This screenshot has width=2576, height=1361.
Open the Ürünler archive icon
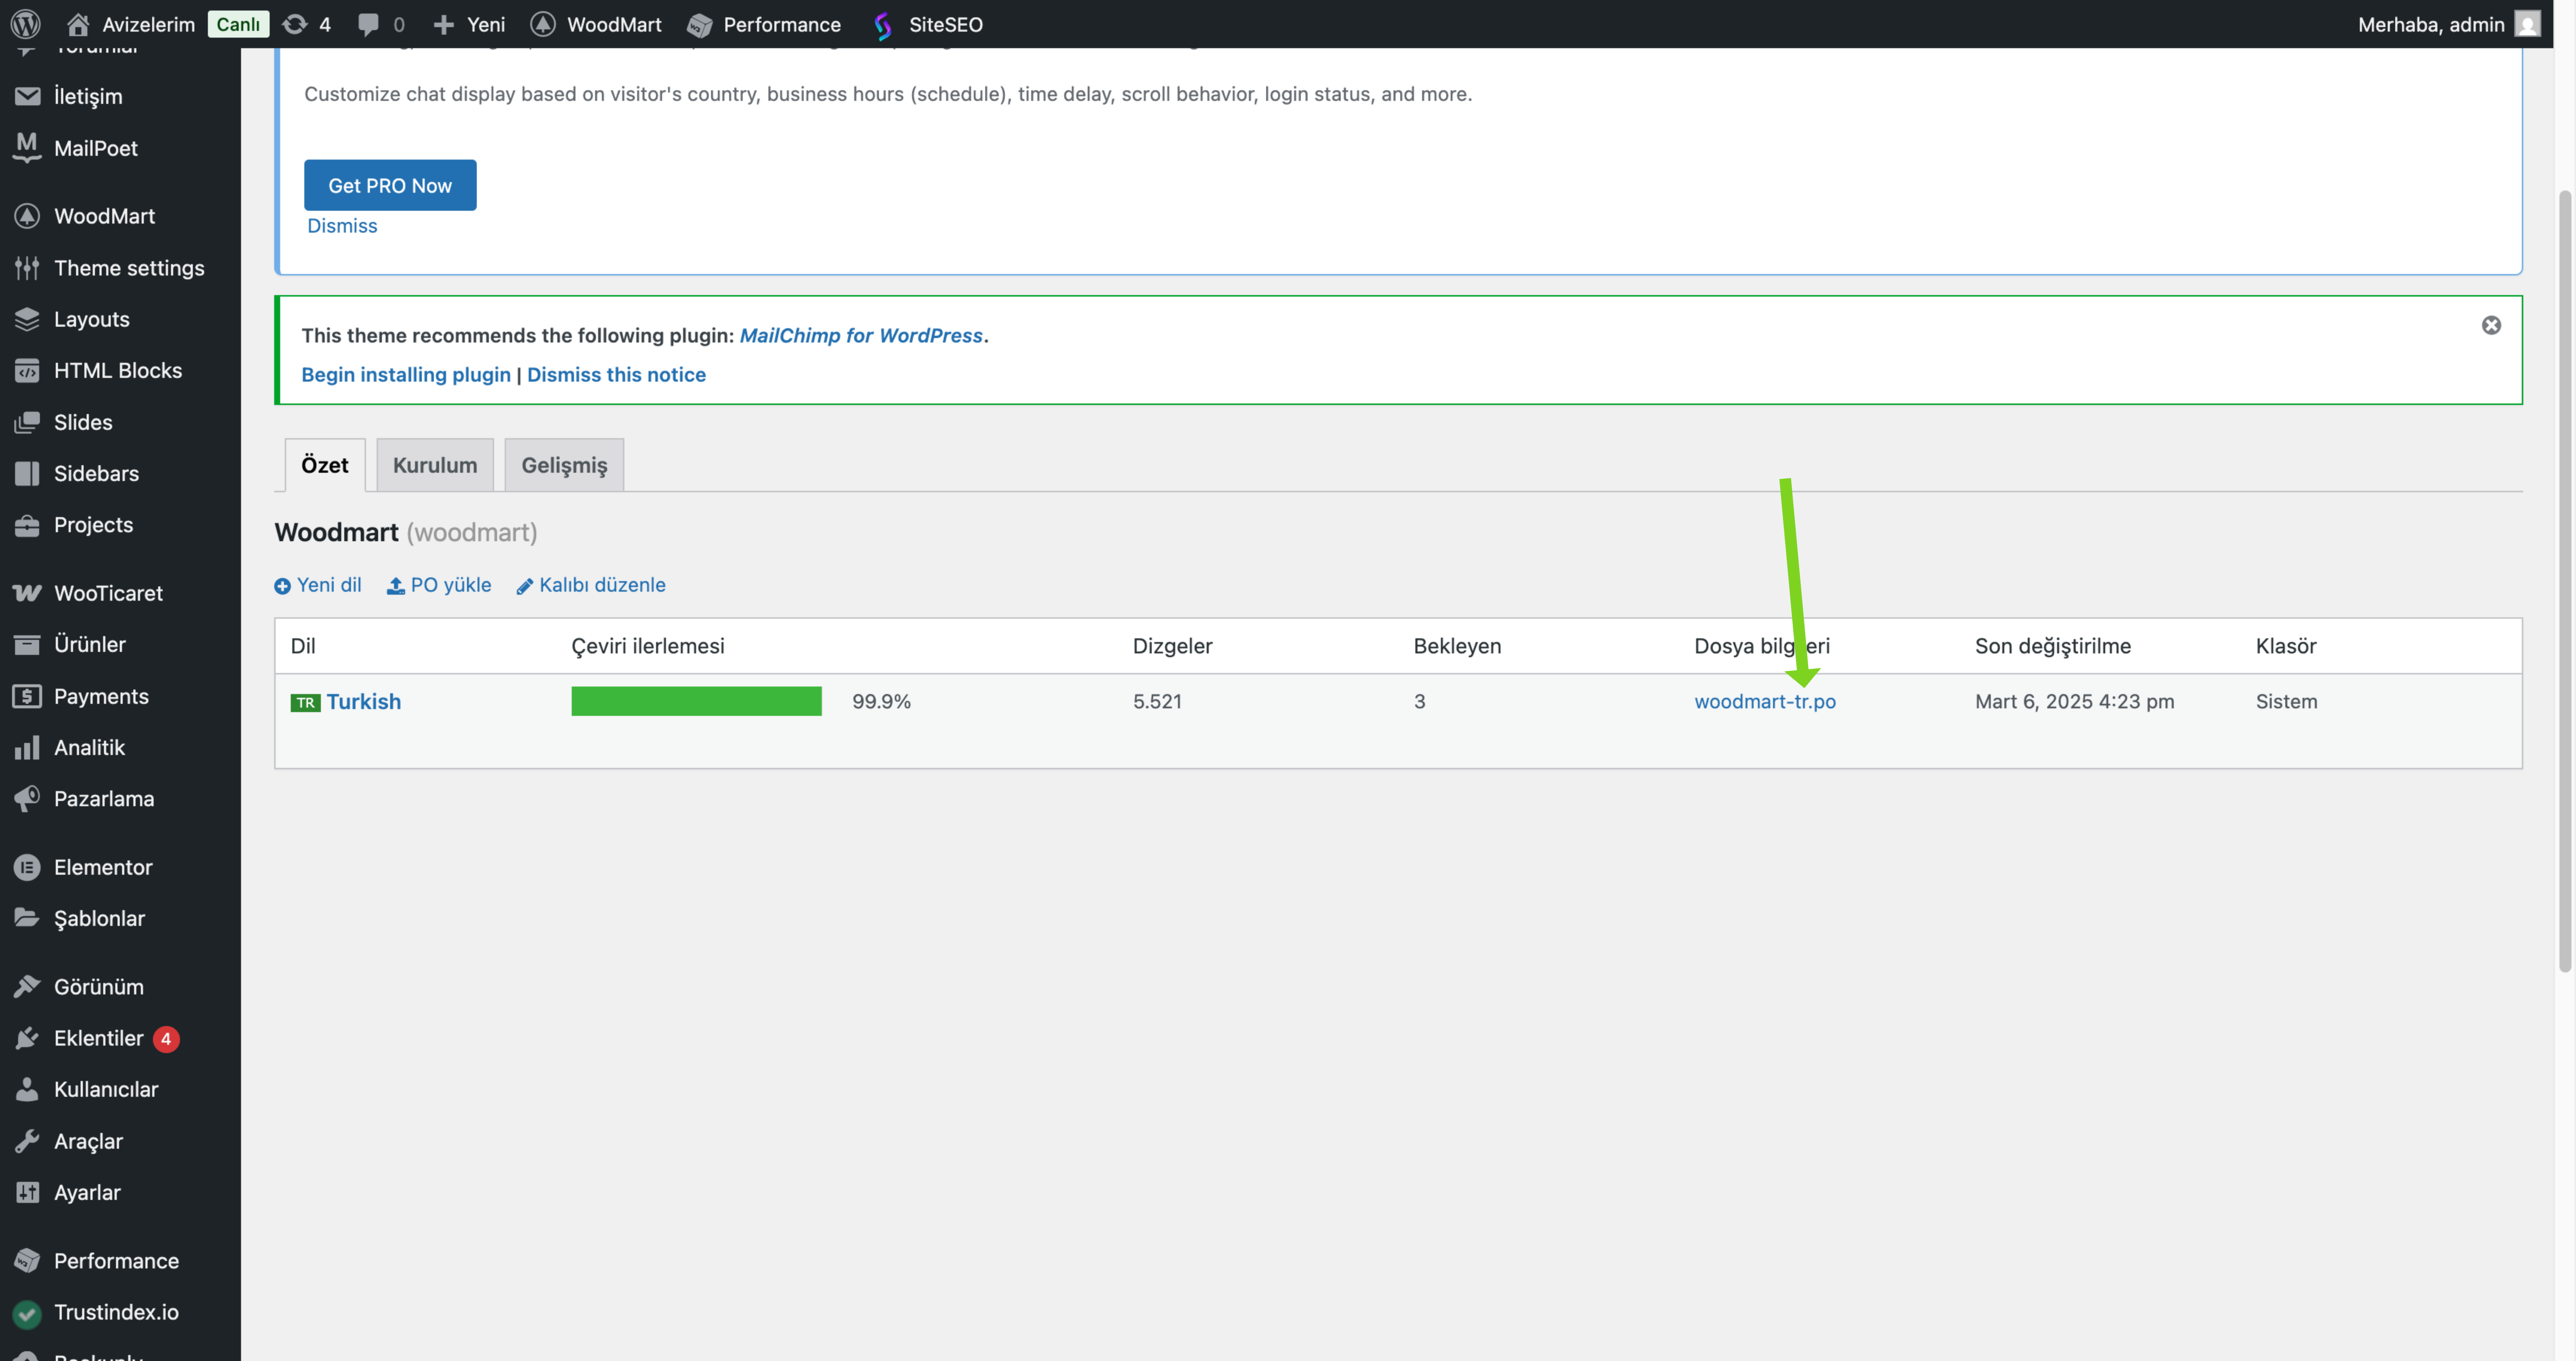27,644
